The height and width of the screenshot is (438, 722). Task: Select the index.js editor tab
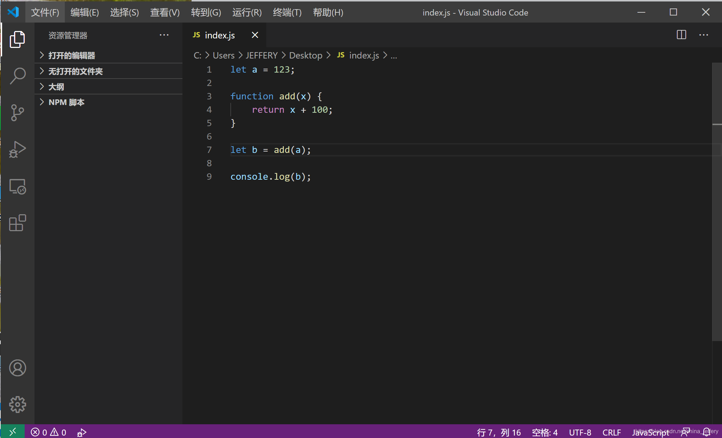pos(224,35)
